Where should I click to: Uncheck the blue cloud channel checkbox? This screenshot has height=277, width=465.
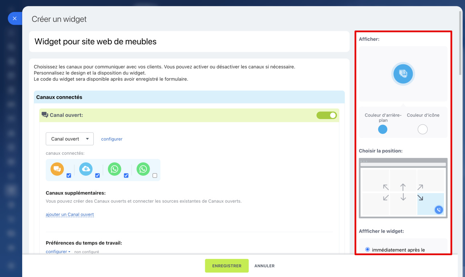tap(97, 176)
